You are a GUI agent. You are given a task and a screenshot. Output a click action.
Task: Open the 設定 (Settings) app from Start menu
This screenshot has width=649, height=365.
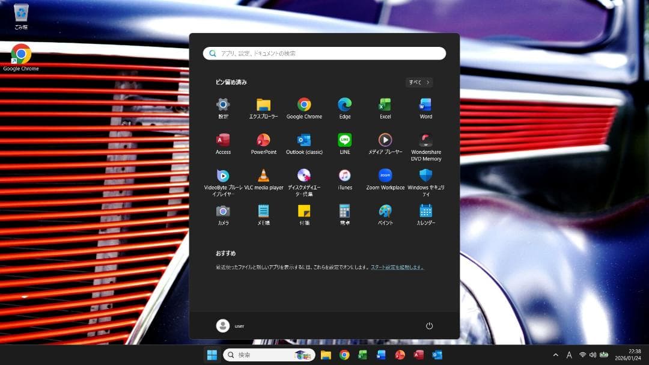tap(223, 106)
